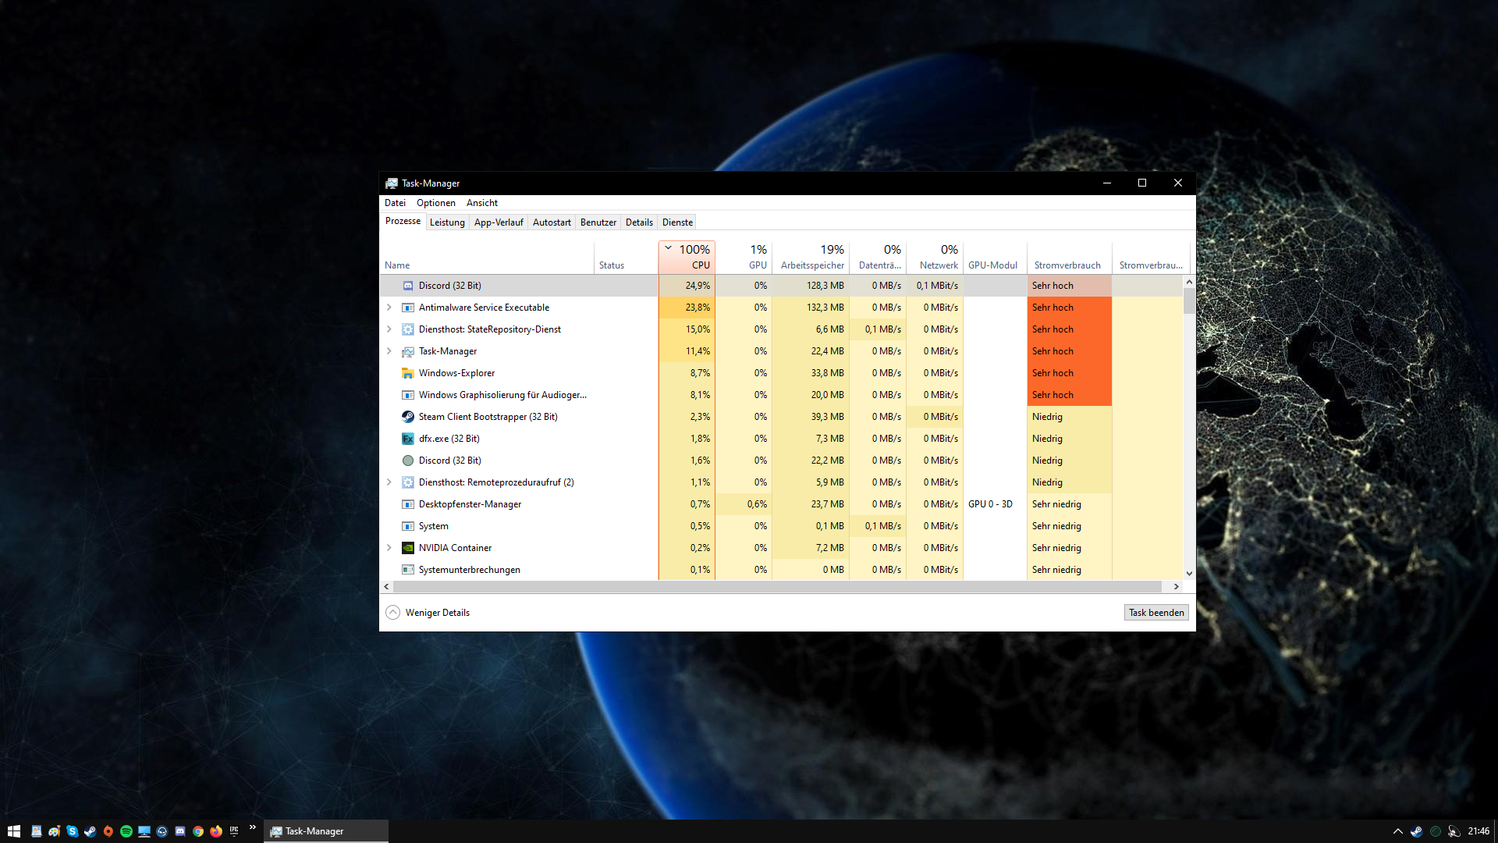The width and height of the screenshot is (1498, 843).
Task: Open Epic Games Launcher from the taskbar
Action: click(234, 831)
